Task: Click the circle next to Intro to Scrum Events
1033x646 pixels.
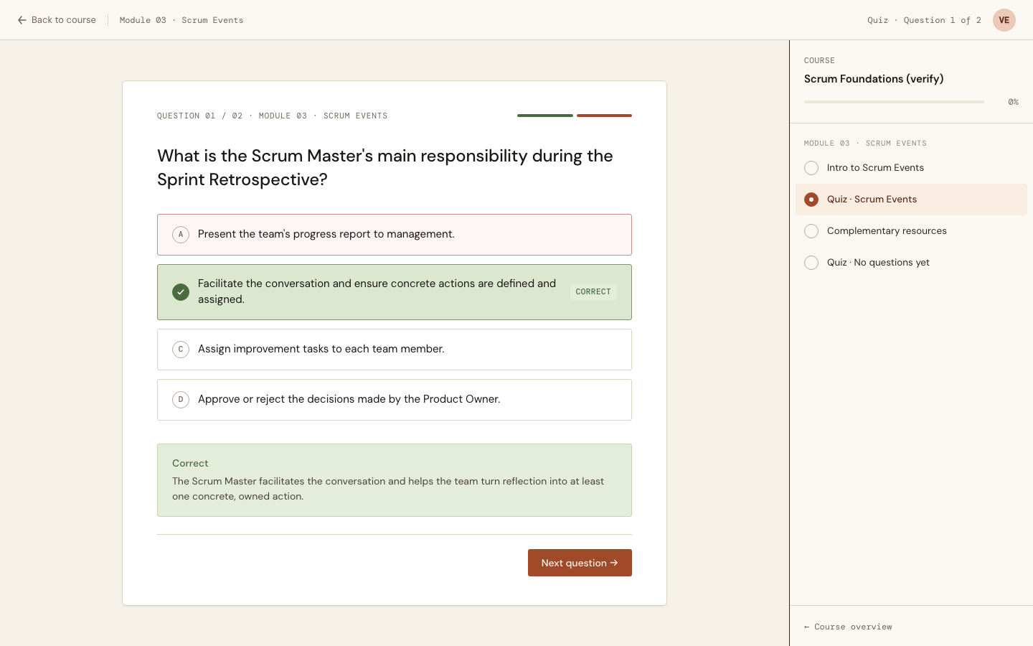Action: (811, 168)
